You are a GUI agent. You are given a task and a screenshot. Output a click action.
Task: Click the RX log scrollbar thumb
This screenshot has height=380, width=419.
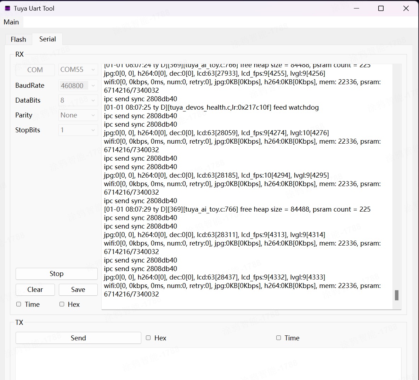click(397, 295)
